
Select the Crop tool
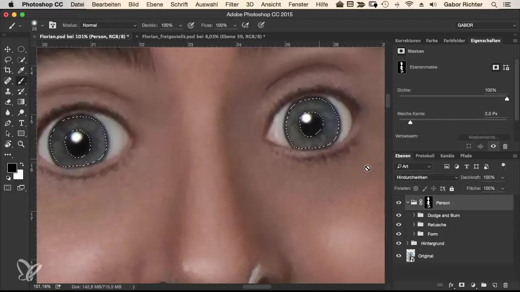tap(8, 70)
